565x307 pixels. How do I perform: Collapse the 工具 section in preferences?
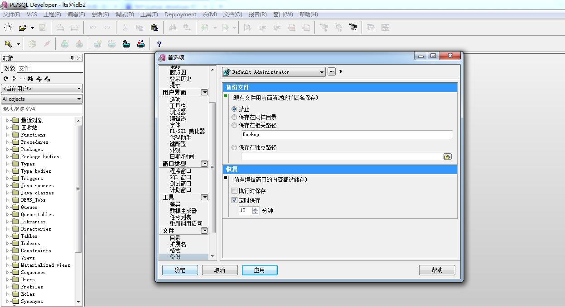click(204, 197)
